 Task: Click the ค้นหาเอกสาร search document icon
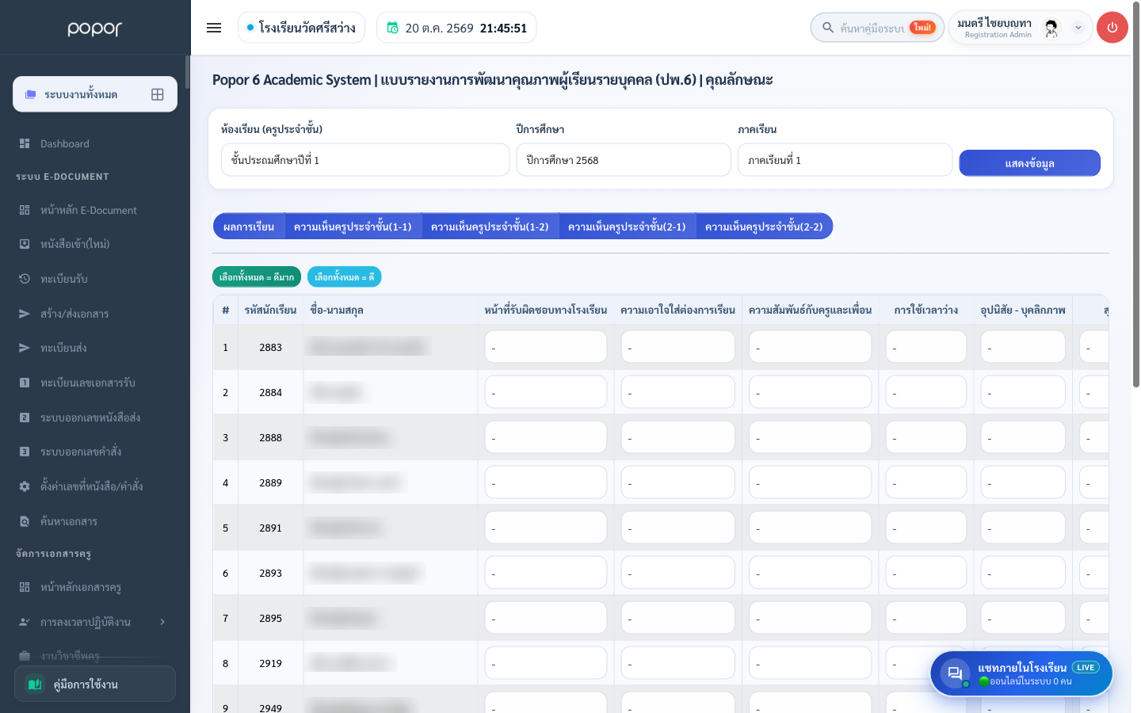point(25,521)
